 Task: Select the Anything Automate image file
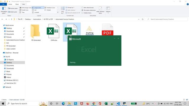tap(89, 31)
